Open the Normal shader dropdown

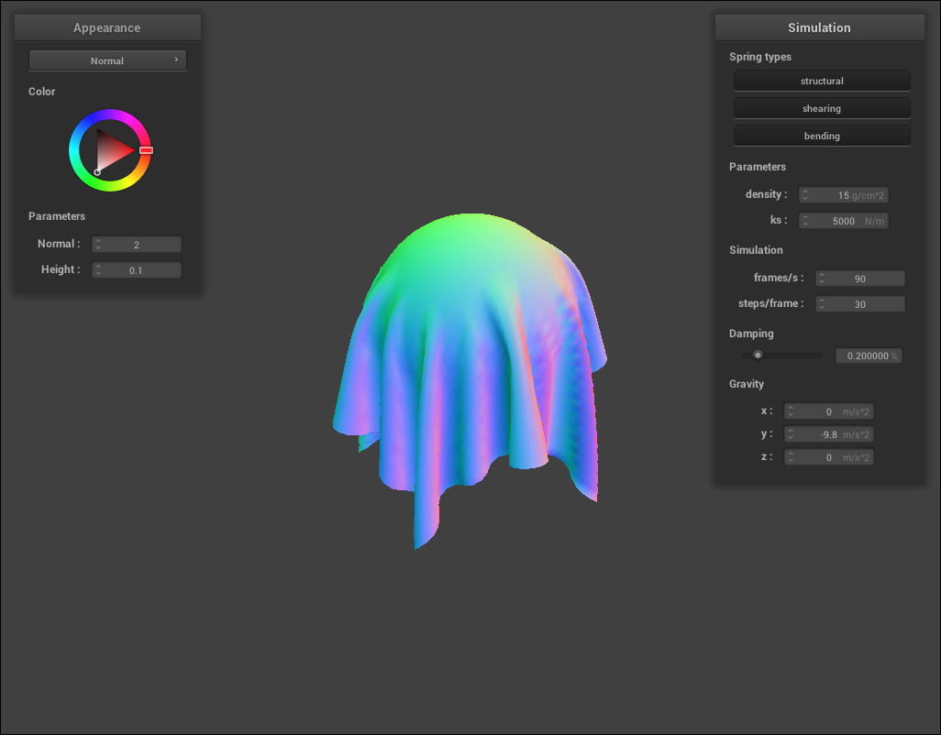point(107,60)
